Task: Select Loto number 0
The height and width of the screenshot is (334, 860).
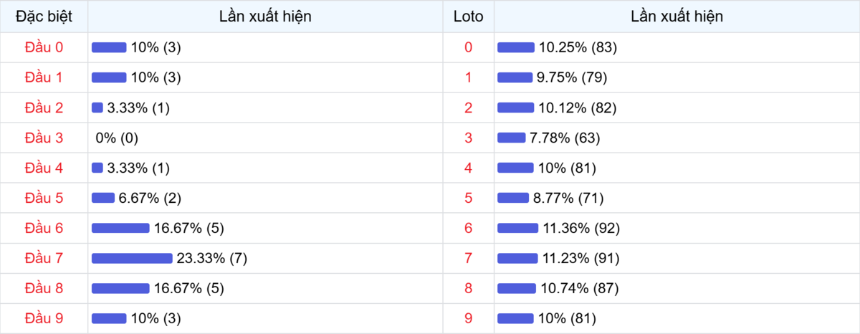Action: [x=469, y=47]
